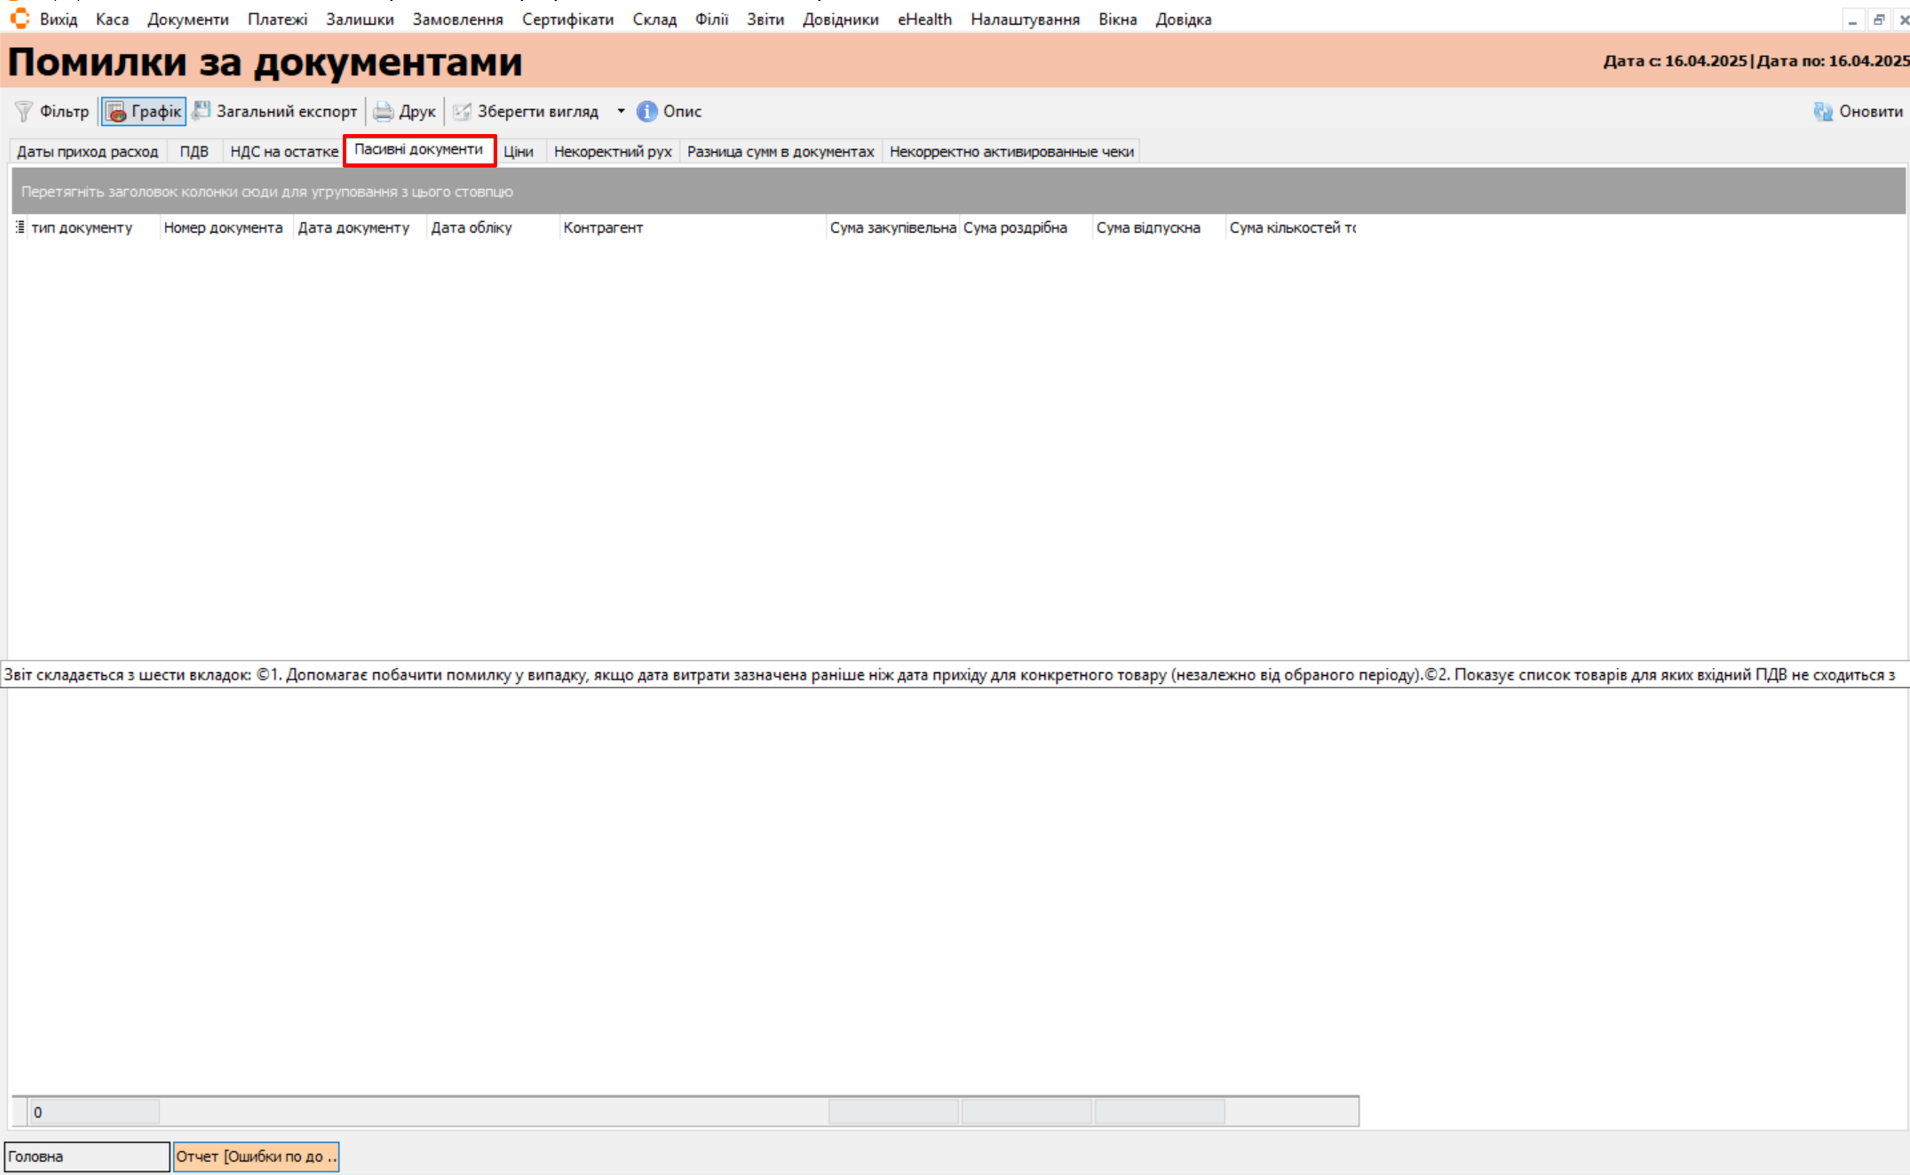Open Некорректно активированные чеки tab

click(1011, 152)
